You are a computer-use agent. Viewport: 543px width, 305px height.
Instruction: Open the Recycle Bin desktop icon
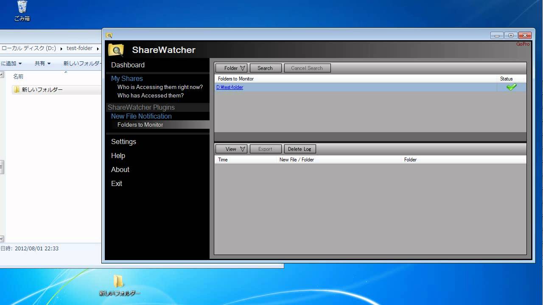[x=22, y=11]
